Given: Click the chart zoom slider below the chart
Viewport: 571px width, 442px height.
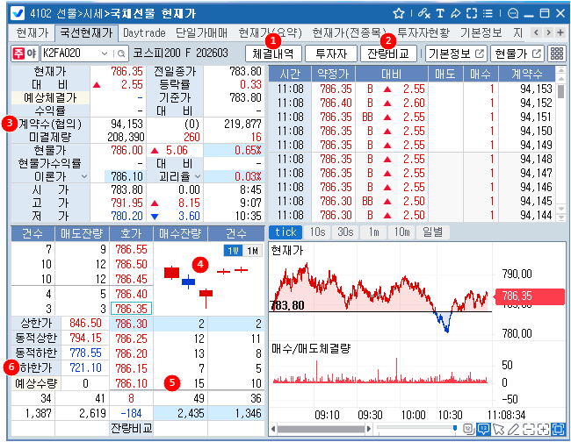Looking at the screenshot, I should (456, 429).
